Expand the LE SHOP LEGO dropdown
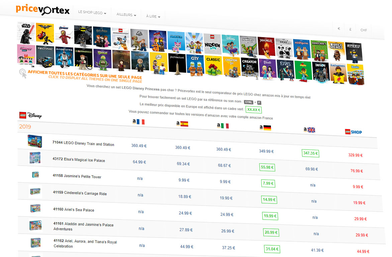The height and width of the screenshot is (257, 392). pos(92,13)
